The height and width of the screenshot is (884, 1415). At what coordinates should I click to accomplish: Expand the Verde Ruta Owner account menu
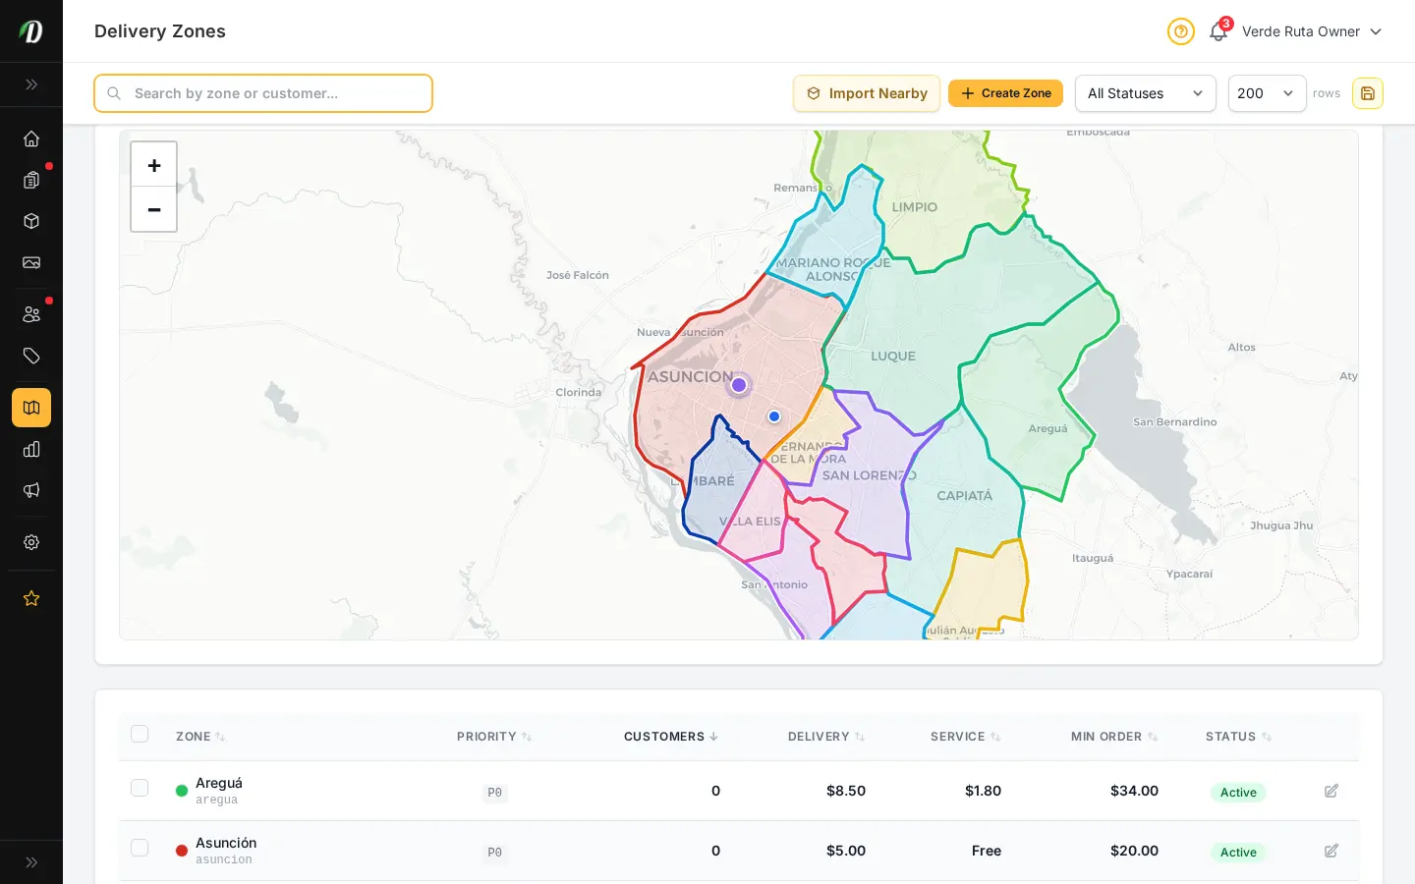(x=1312, y=31)
